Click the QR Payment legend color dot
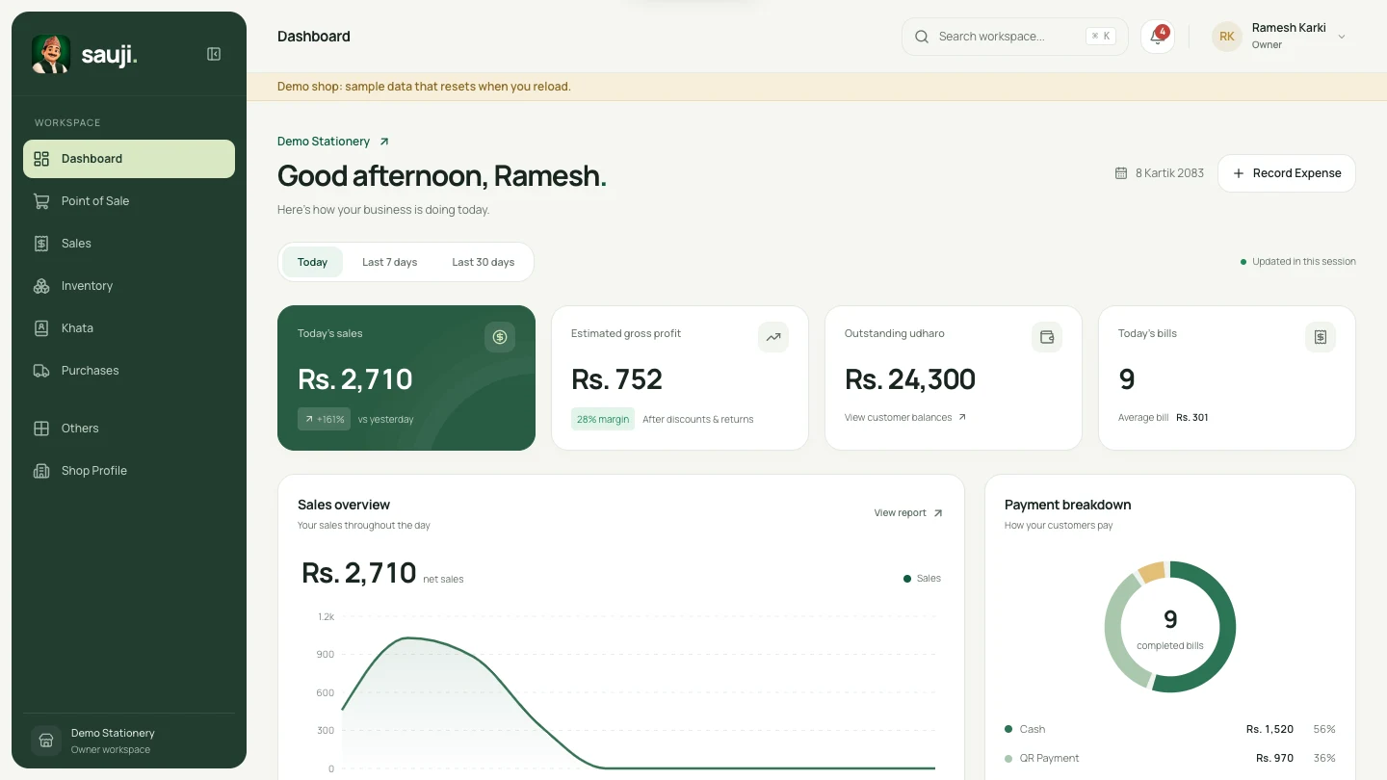Screen dimensions: 1387x780 click(1008, 758)
